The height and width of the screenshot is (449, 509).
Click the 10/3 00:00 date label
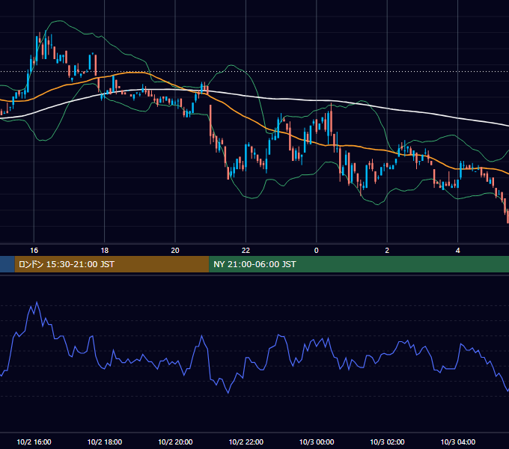(317, 442)
